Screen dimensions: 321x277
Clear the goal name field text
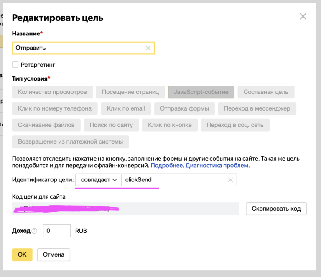tap(148, 48)
